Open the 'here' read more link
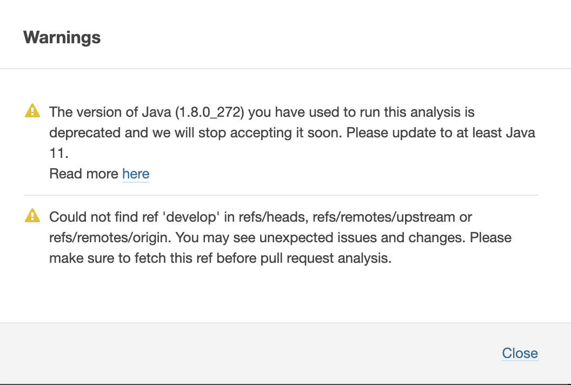This screenshot has height=385, width=571. tap(136, 174)
